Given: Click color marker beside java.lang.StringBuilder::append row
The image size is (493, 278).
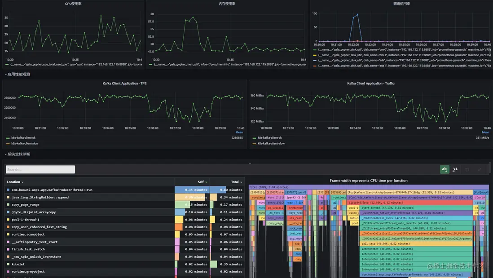Looking at the screenshot, I should [8, 197].
